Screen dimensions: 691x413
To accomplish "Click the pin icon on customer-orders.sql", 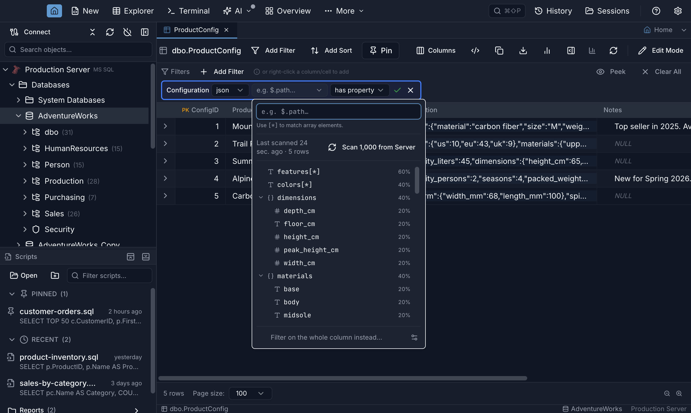I will coord(11,311).
